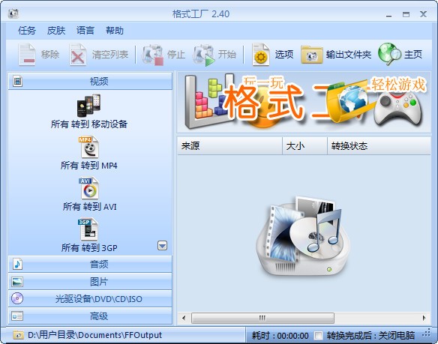Sort by Size (大小) column header
Image resolution: width=438 pixels, height=344 pixels.
[x=304, y=145]
